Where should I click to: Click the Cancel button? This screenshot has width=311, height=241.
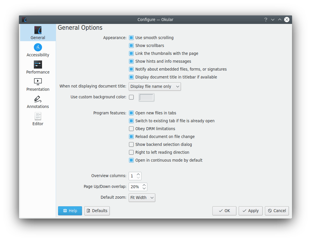tap(277, 211)
